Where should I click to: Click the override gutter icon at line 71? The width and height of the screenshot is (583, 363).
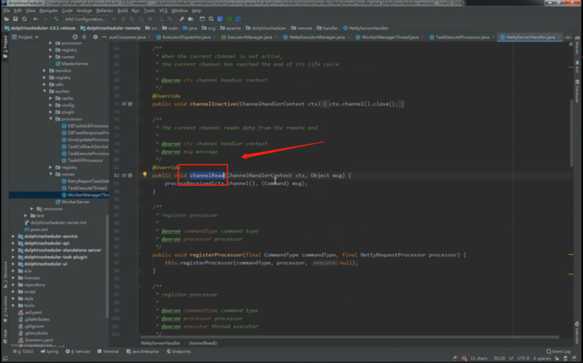pyautogui.click(x=124, y=104)
